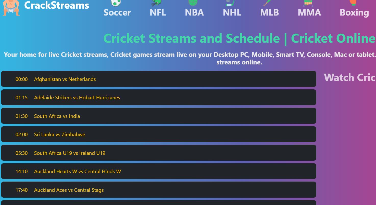
Task: Click the Auckland Aces vs Central Stags entry
Action: click(x=69, y=190)
